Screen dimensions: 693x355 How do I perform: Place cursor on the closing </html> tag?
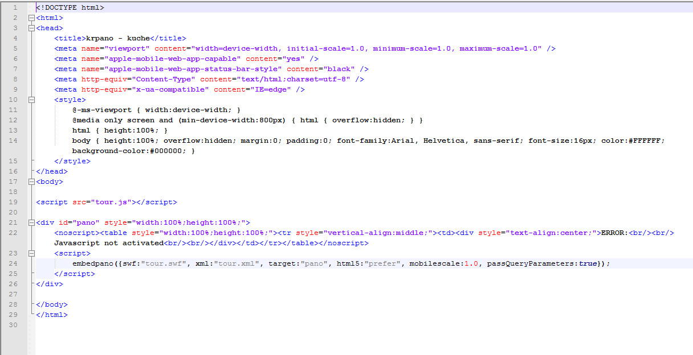(x=51, y=315)
